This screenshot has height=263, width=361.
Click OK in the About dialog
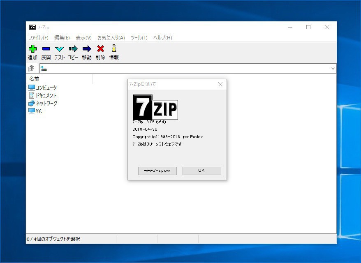[202, 171]
